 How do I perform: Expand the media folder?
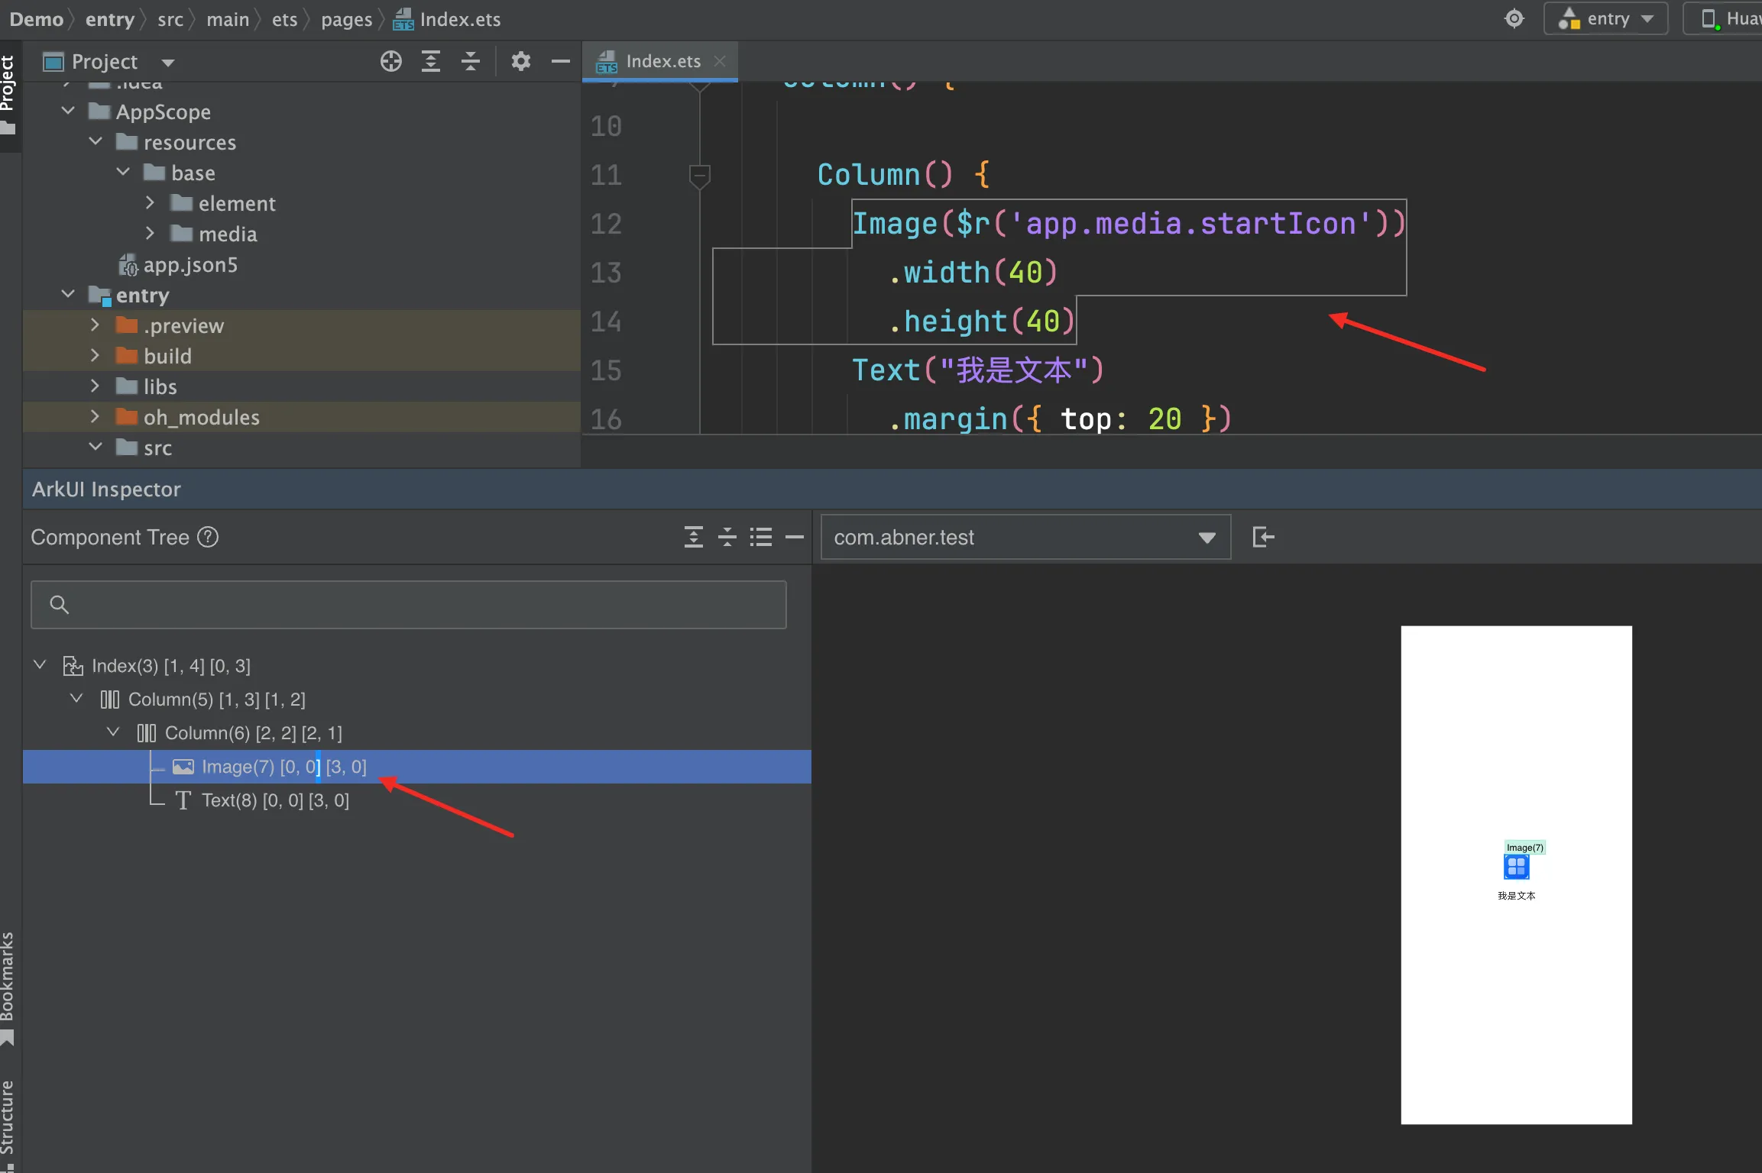tap(150, 234)
